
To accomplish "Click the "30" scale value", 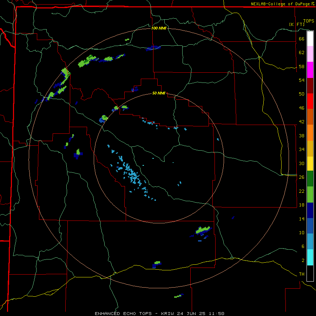I will 302,163.
